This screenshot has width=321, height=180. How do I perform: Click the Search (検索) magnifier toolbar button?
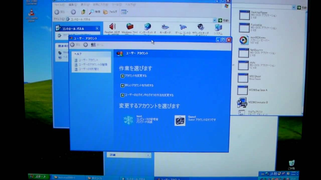pos(95,12)
